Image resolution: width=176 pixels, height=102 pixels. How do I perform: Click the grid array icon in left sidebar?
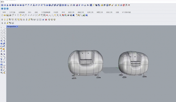point(1,67)
